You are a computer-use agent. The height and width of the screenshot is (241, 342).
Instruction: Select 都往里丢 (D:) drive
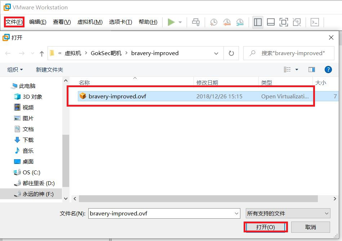pos(39,183)
